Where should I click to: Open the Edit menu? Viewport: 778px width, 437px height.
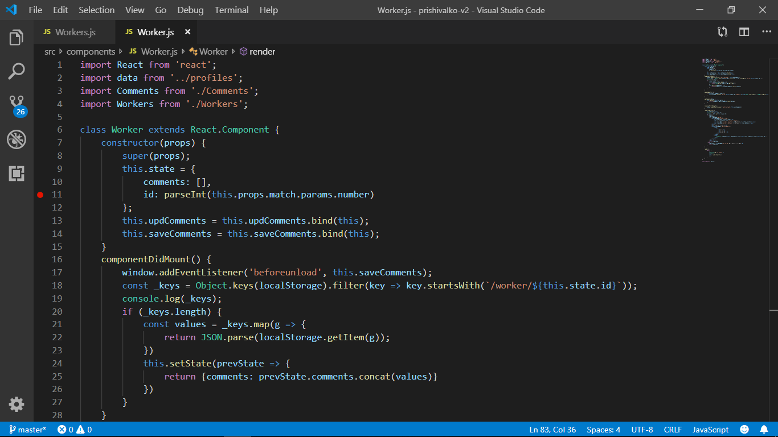[60, 10]
